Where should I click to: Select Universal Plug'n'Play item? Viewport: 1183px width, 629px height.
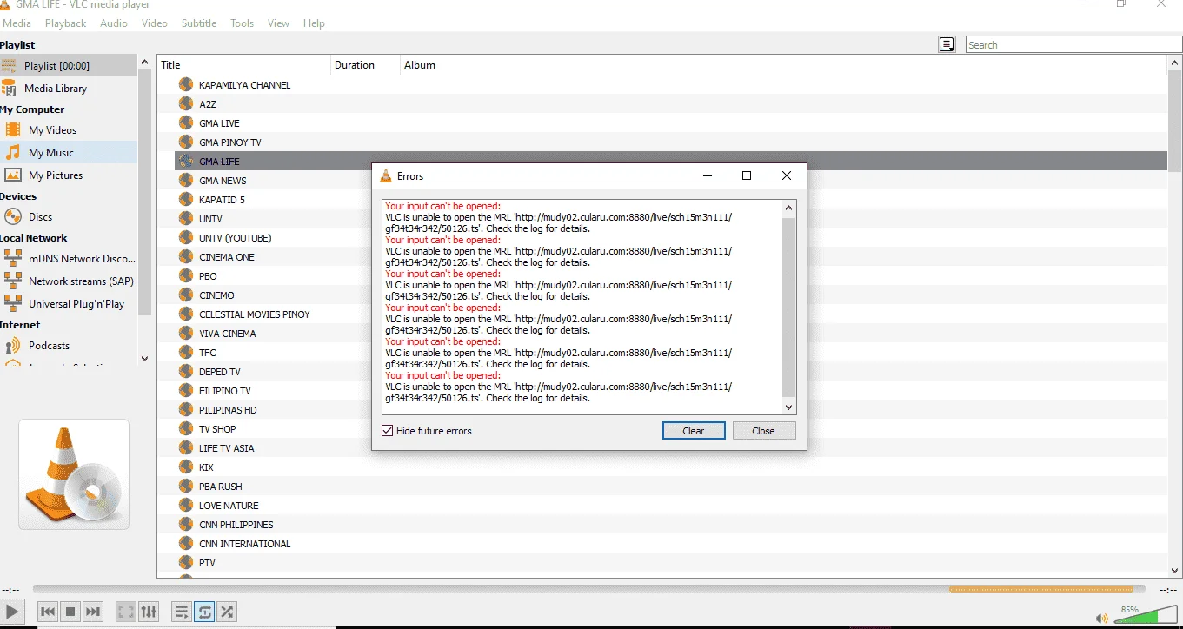tap(69, 304)
